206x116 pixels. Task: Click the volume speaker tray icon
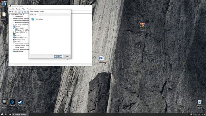point(196,114)
